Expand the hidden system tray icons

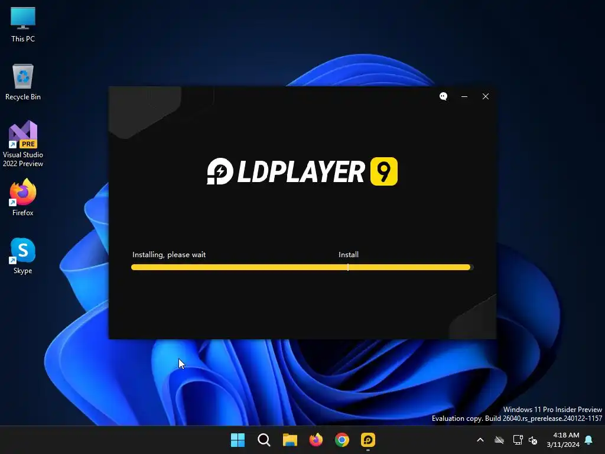[x=480, y=440]
